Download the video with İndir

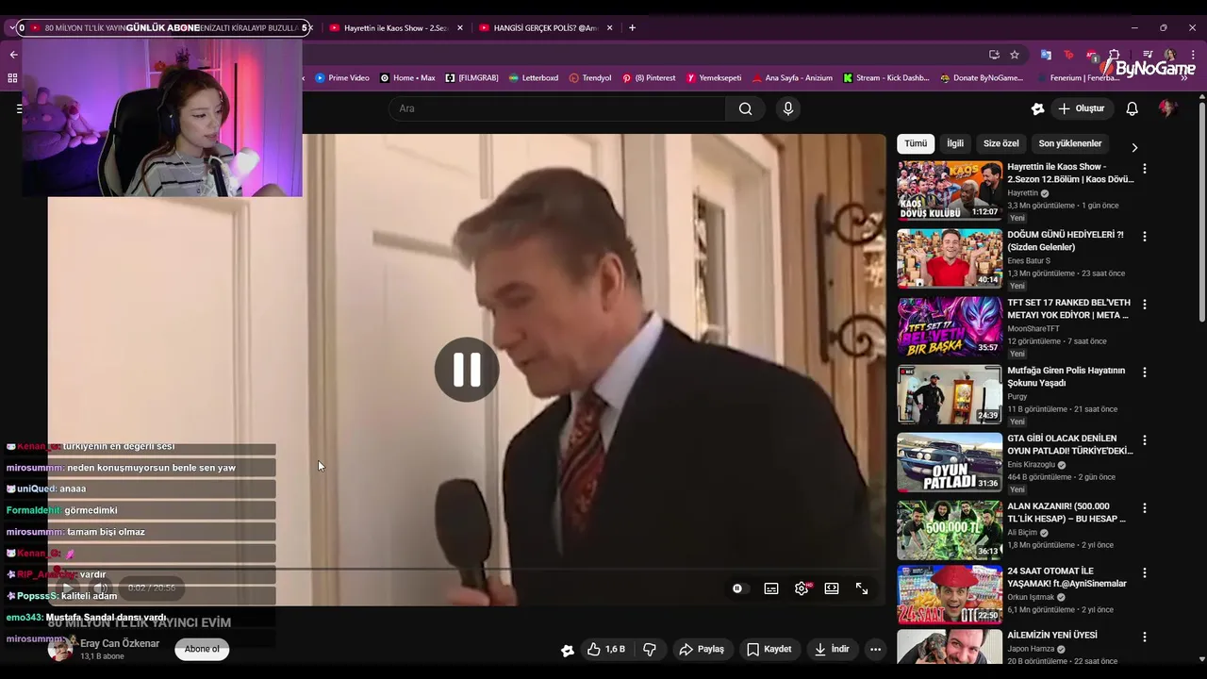pos(832,650)
